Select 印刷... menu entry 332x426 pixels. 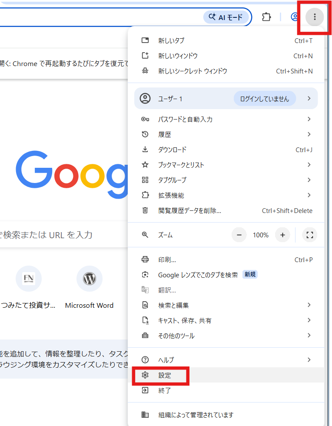tap(226, 260)
